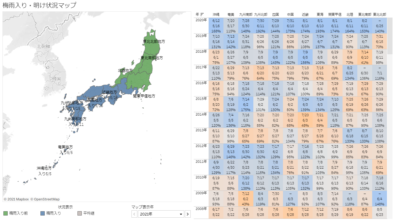Select the 2020年 row label
Image resolution: width=395 pixels, height=222 pixels.
(x=201, y=20)
